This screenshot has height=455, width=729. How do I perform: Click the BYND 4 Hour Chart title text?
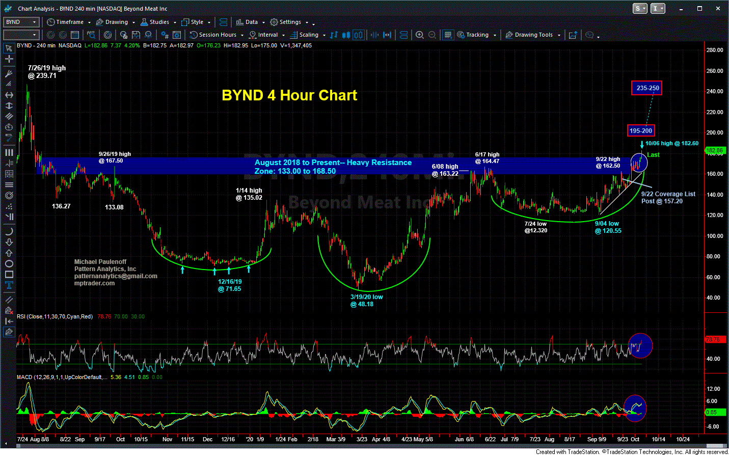tap(289, 95)
